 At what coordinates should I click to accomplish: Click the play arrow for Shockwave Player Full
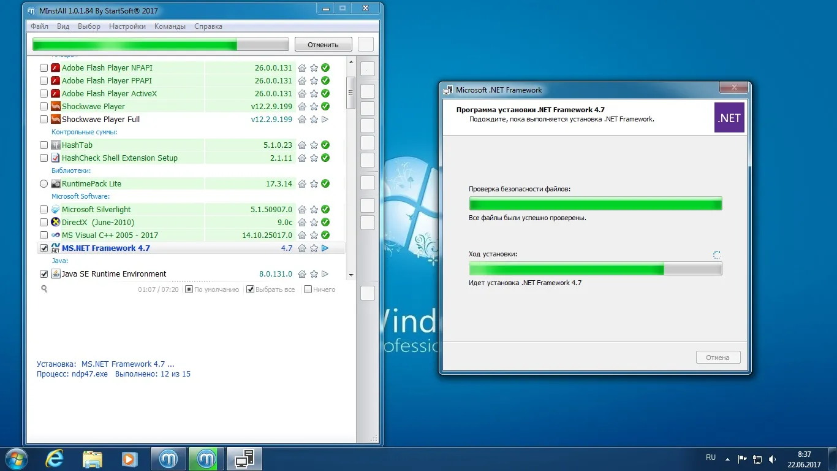pyautogui.click(x=325, y=120)
